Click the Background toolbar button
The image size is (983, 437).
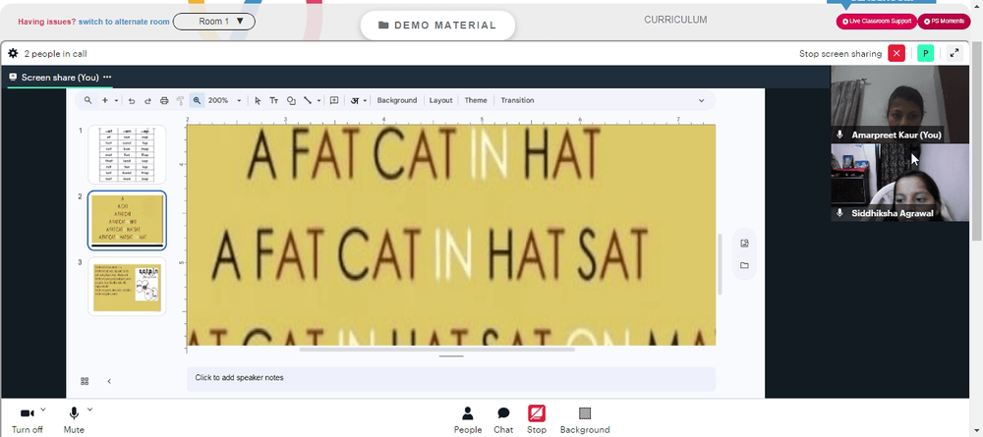tap(397, 100)
